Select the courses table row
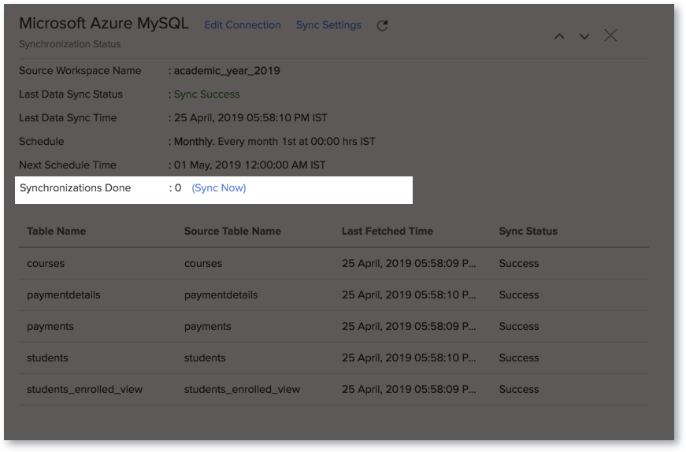This screenshot has height=452, width=686. click(x=334, y=264)
